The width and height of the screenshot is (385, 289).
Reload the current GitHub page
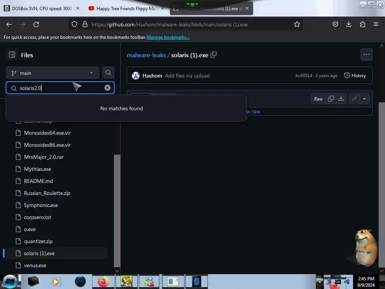[36, 24]
